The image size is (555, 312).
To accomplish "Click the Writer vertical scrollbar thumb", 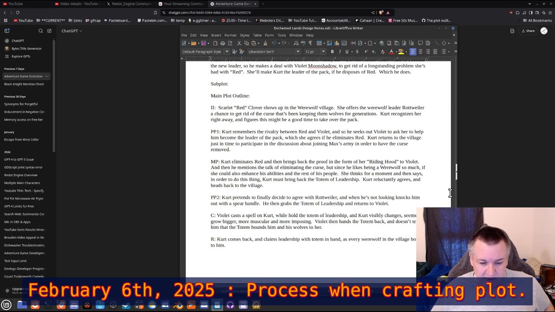I will pyautogui.click(x=456, y=172).
